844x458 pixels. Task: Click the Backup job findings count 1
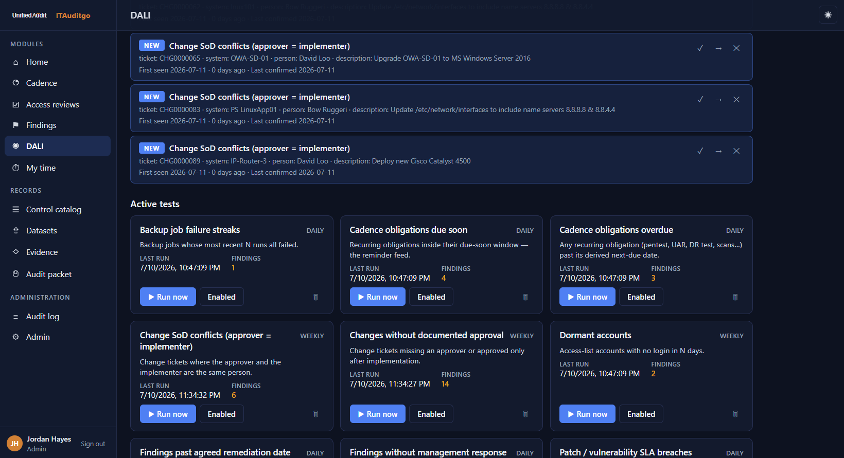pyautogui.click(x=233, y=268)
